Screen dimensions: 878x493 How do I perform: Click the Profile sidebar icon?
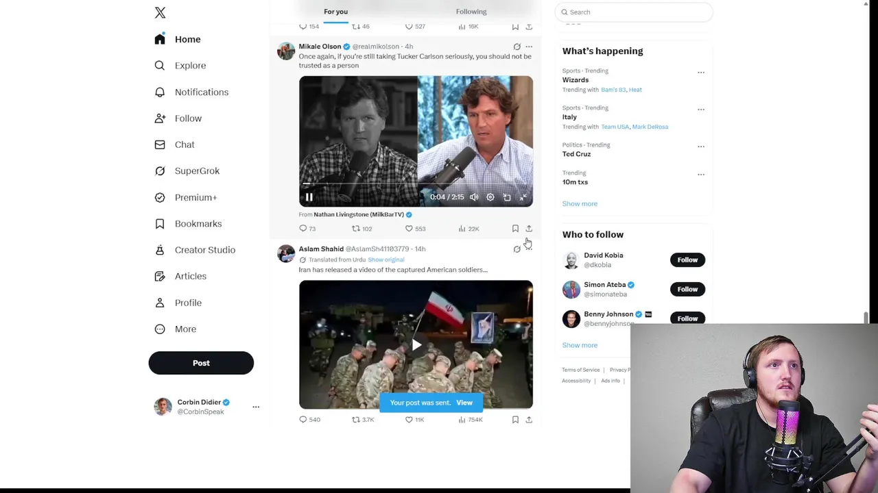pyautogui.click(x=160, y=303)
